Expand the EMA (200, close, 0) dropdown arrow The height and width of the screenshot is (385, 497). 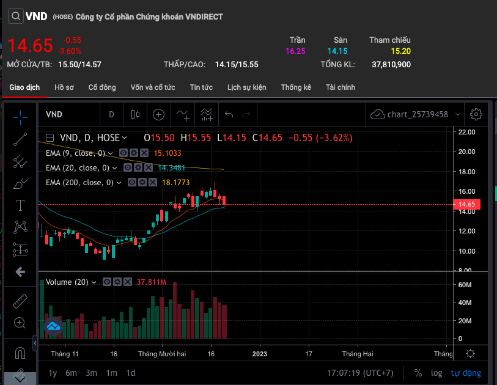[119, 183]
